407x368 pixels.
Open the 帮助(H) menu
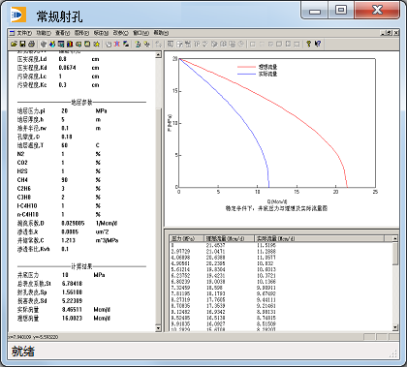click(161, 33)
